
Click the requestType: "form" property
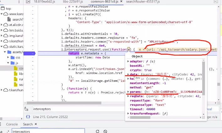tap(147, 101)
